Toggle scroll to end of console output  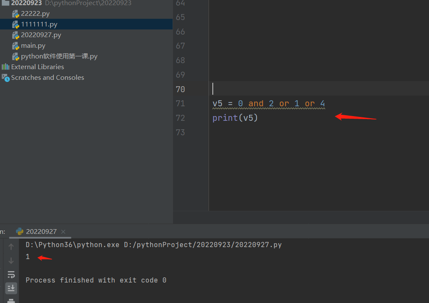click(11, 288)
